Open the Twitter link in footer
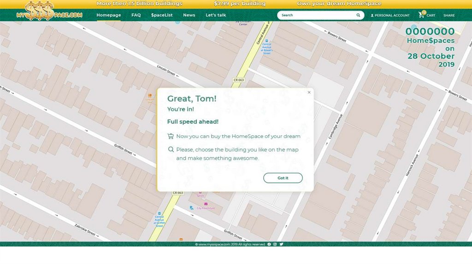This screenshot has width=472, height=264. pyautogui.click(x=281, y=244)
